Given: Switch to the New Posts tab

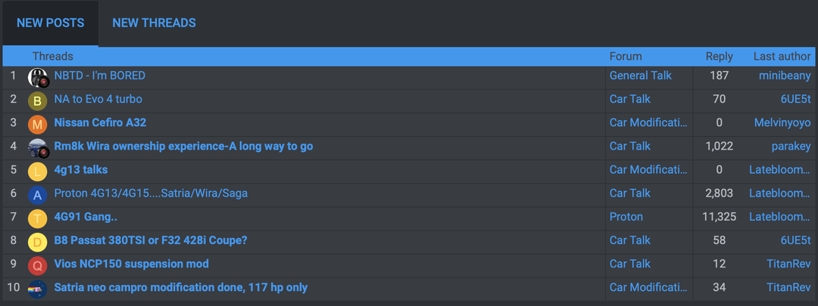Looking at the screenshot, I should click(51, 23).
